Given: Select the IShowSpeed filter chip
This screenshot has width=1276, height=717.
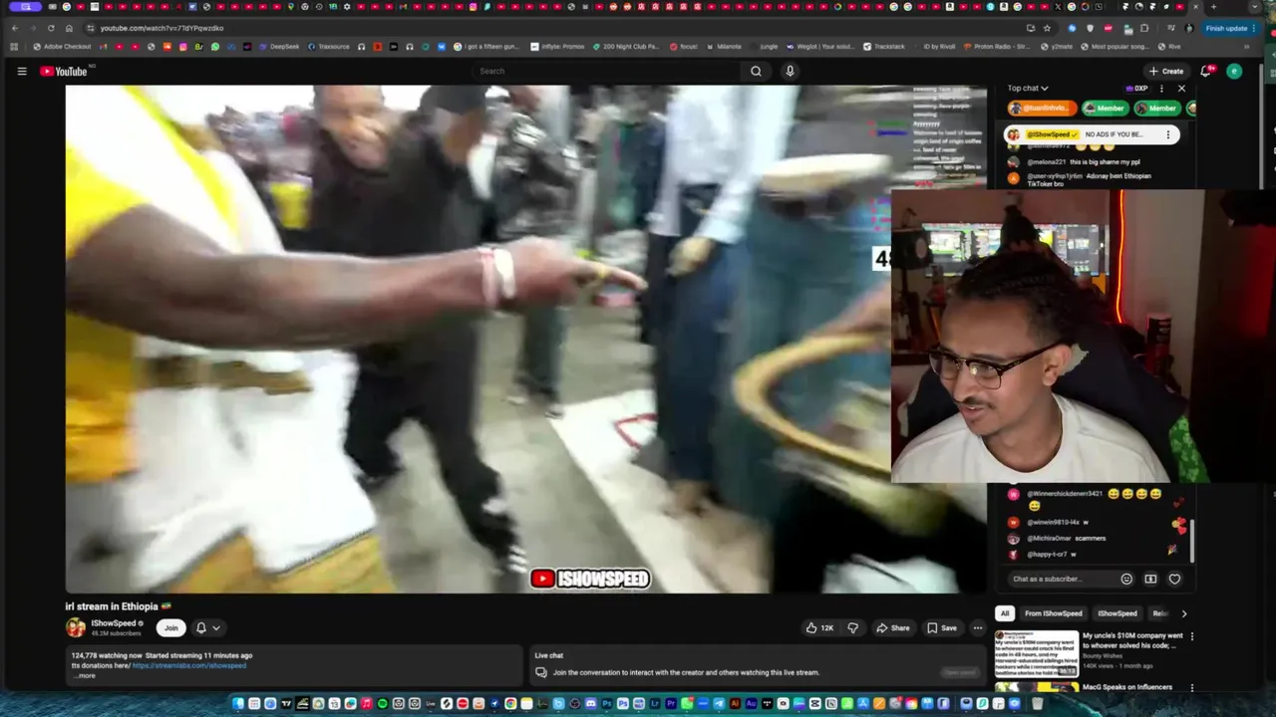Looking at the screenshot, I should (x=1117, y=613).
